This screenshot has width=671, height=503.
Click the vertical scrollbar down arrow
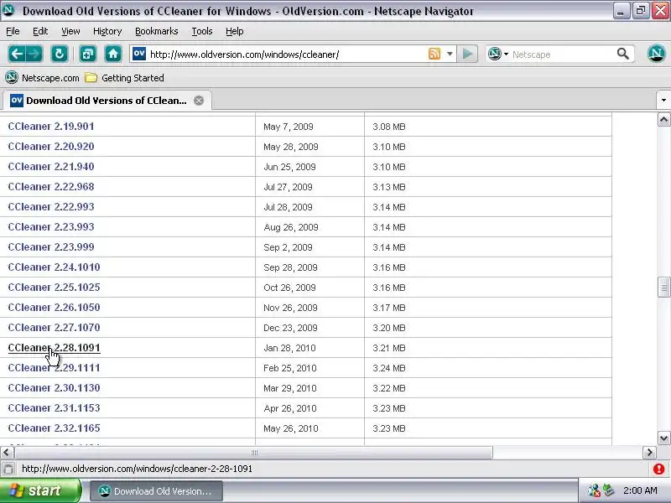[663, 438]
